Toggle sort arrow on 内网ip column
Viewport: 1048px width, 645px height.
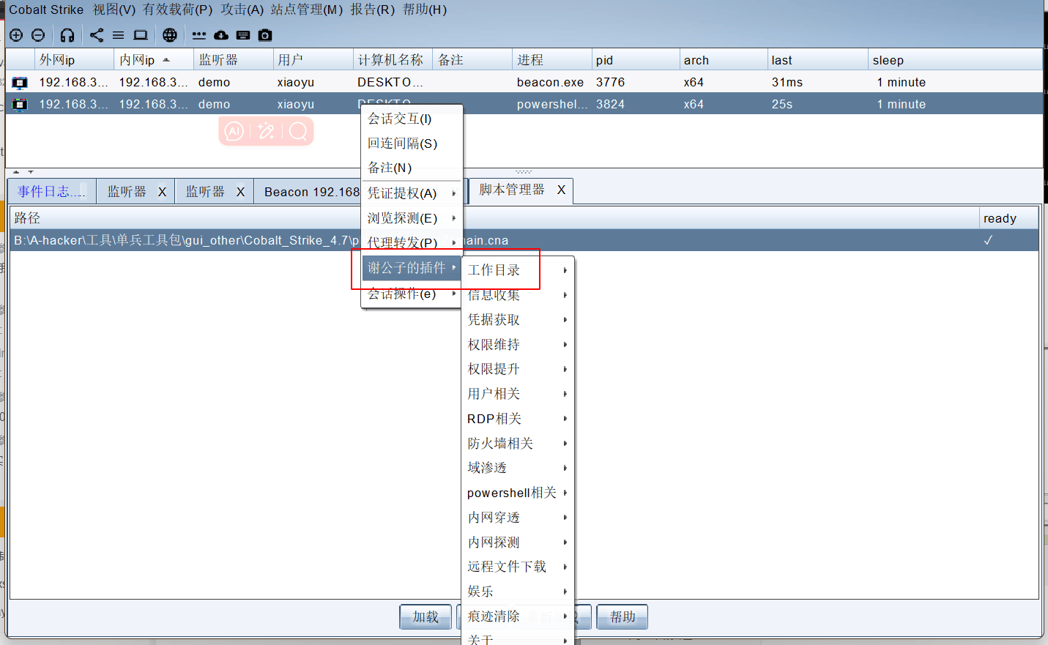click(x=166, y=60)
